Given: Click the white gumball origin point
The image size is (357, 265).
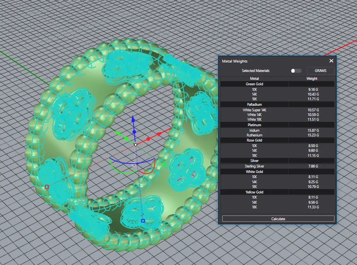Looking at the screenshot, I should [136, 145].
